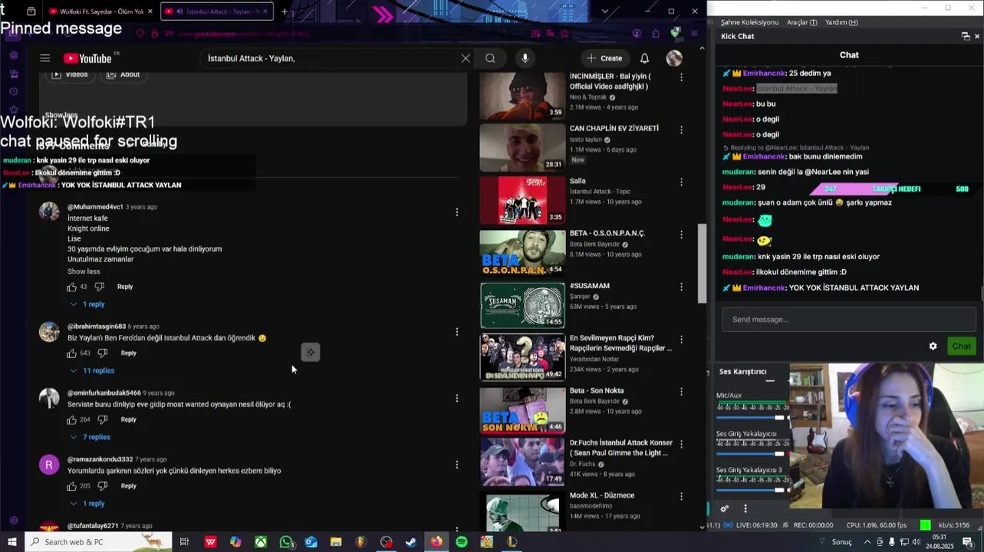Open Yardım menu in OBS
Image resolution: width=984 pixels, height=552 pixels.
tap(841, 22)
